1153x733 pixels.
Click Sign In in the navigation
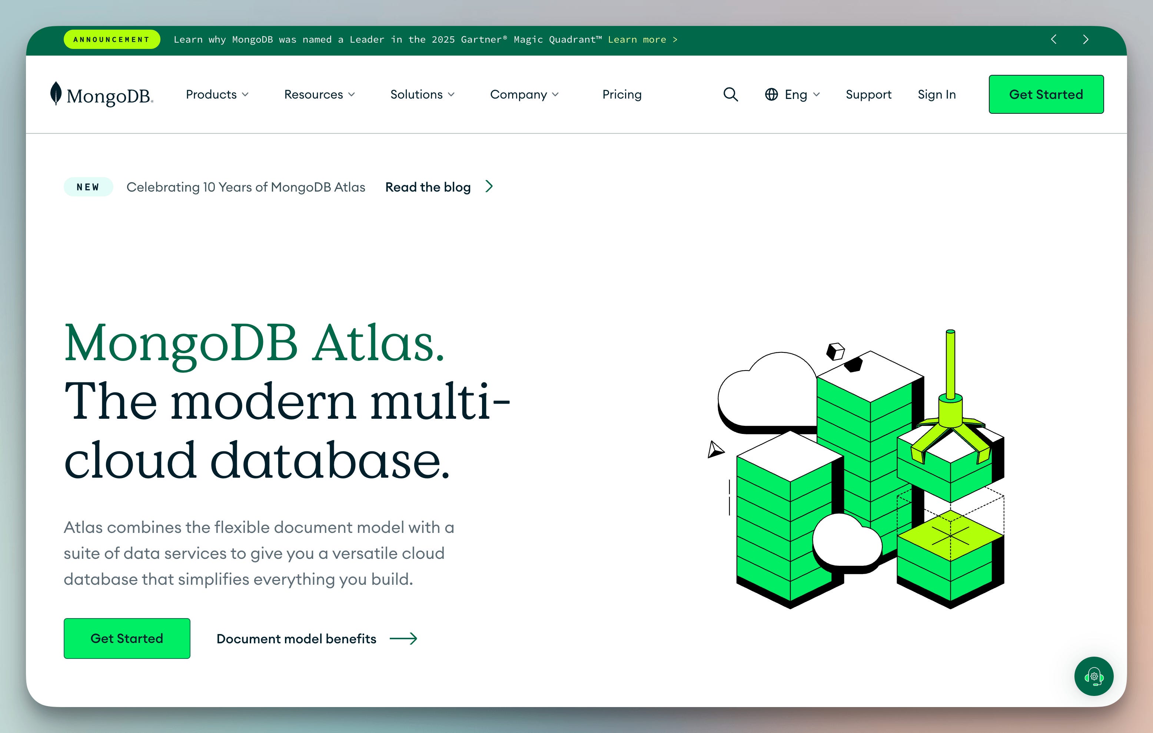click(x=937, y=94)
